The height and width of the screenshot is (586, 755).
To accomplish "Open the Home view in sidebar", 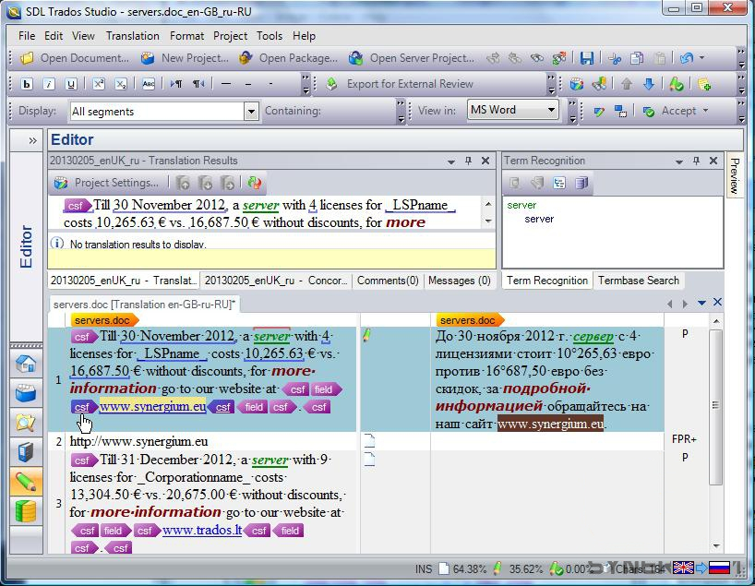I will click(x=26, y=364).
